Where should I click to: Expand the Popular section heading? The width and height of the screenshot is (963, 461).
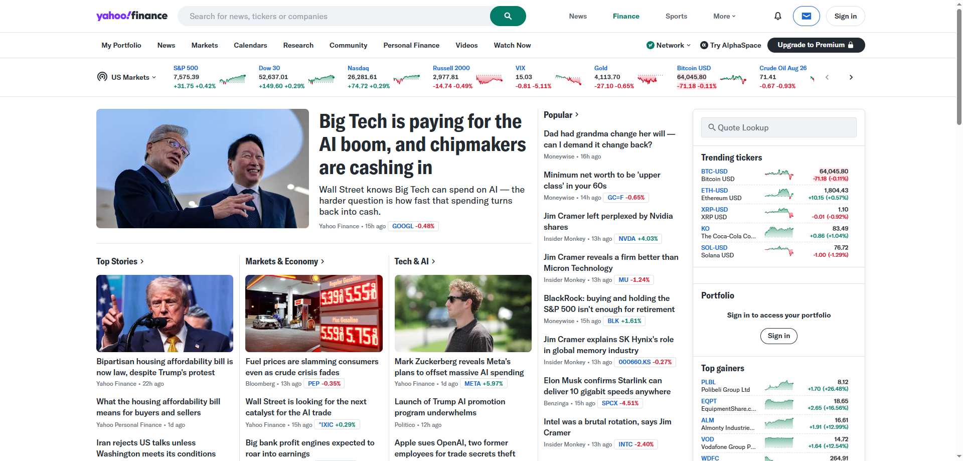pos(561,115)
